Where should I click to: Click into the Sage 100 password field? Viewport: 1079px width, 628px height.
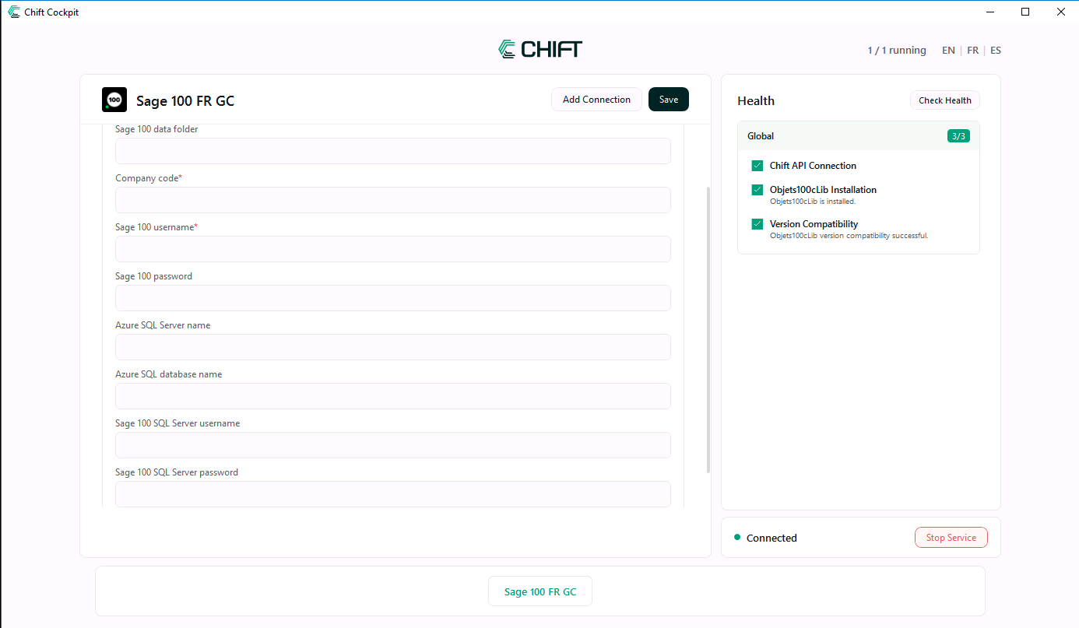393,298
